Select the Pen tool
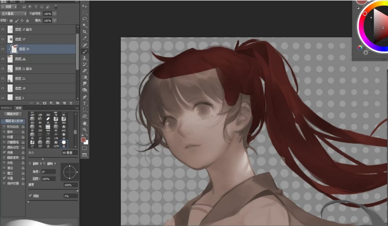The height and width of the screenshot is (226, 388). [x=84, y=97]
